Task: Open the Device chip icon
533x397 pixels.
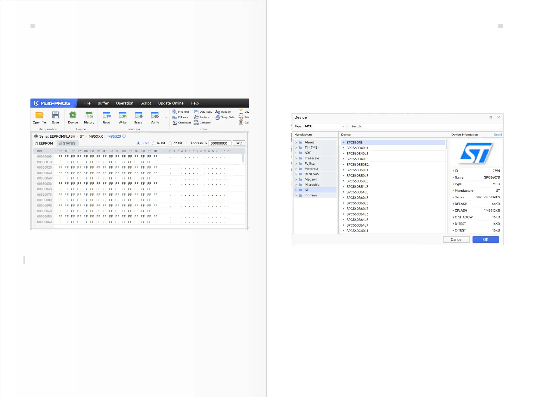Action: (73, 115)
